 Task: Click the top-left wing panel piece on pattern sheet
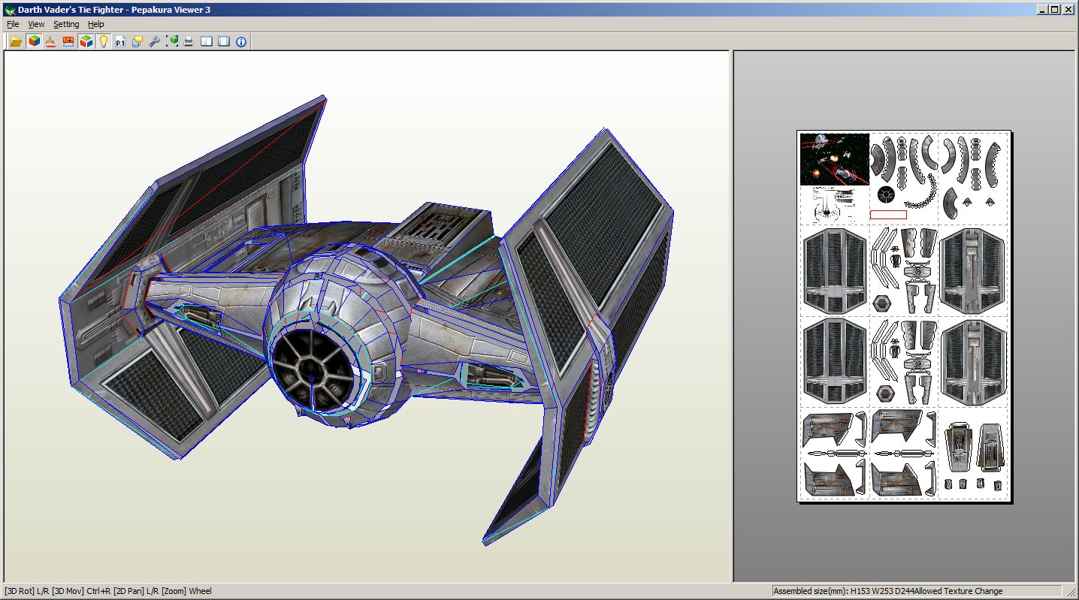[834, 270]
